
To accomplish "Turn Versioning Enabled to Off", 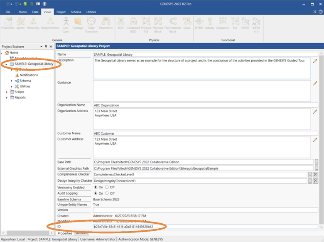I will coord(107,188).
